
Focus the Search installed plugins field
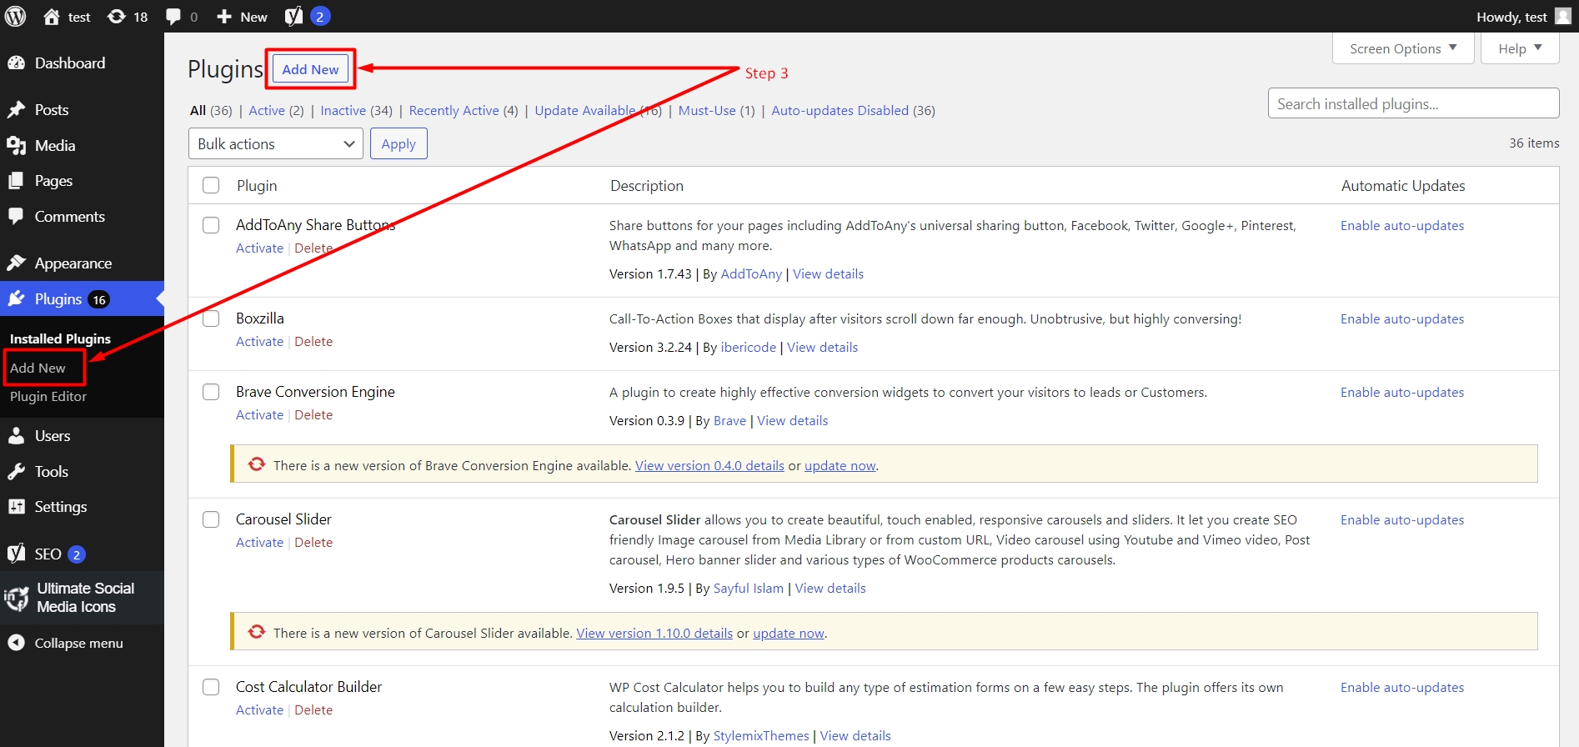coord(1414,103)
